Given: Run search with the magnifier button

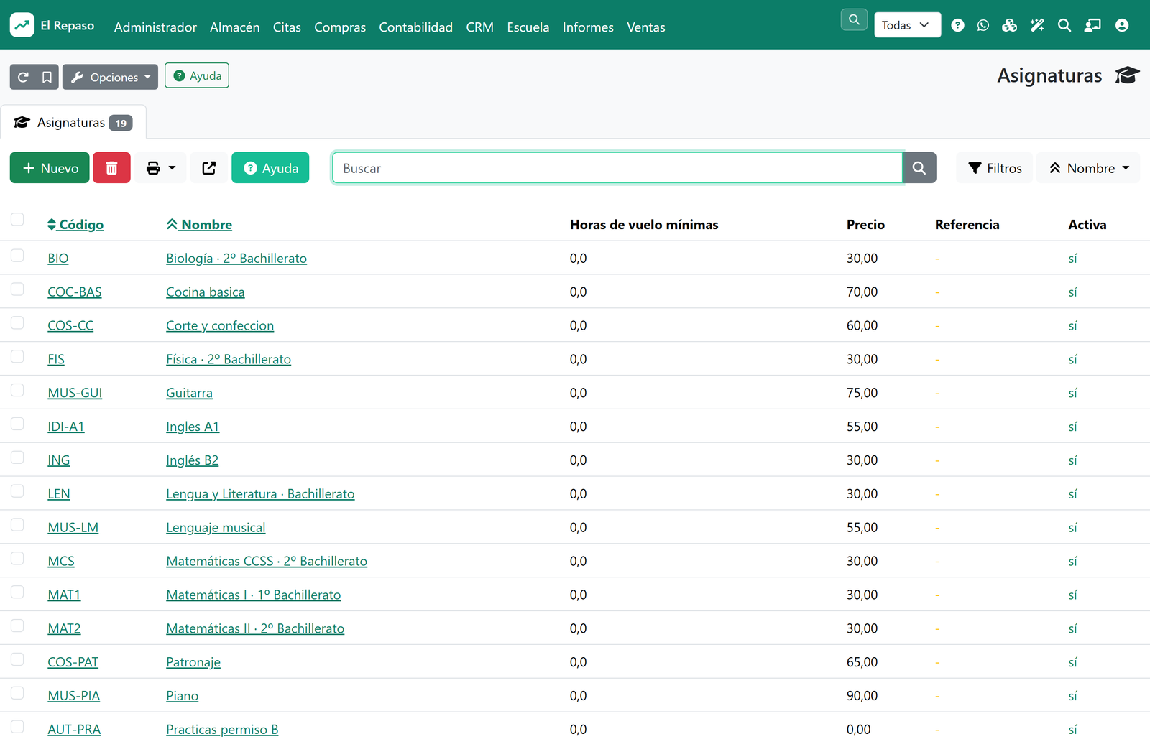Looking at the screenshot, I should pos(919,168).
